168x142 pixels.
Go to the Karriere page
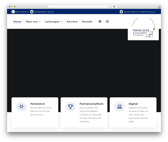(72, 21)
